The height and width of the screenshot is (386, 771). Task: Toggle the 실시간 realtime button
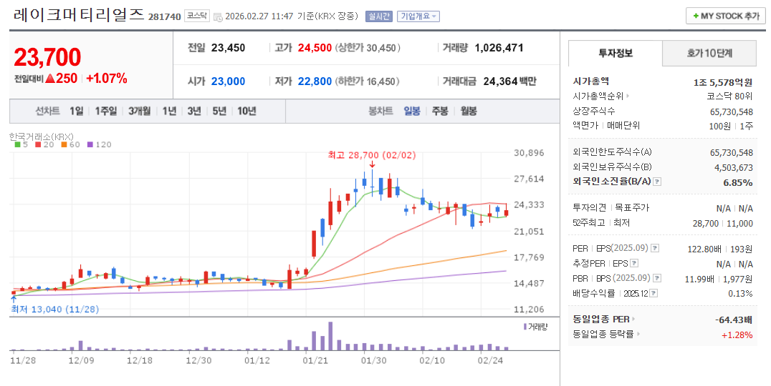378,16
